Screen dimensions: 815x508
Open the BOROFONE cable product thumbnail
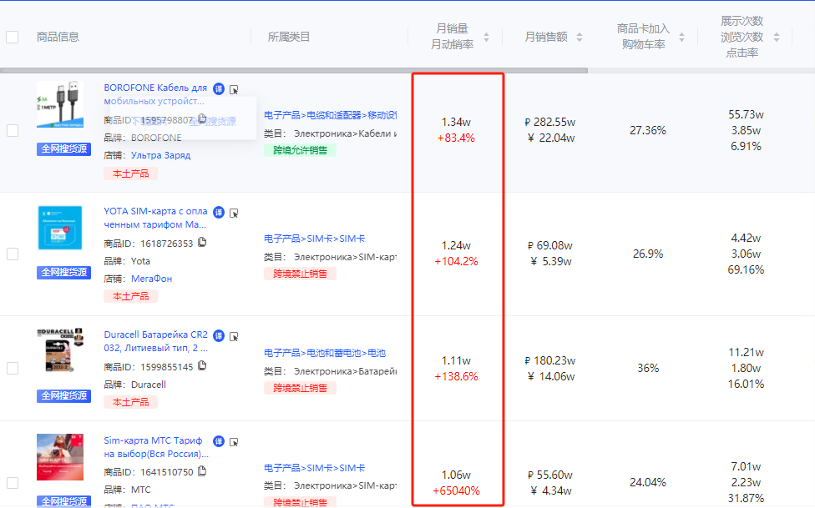pyautogui.click(x=60, y=104)
